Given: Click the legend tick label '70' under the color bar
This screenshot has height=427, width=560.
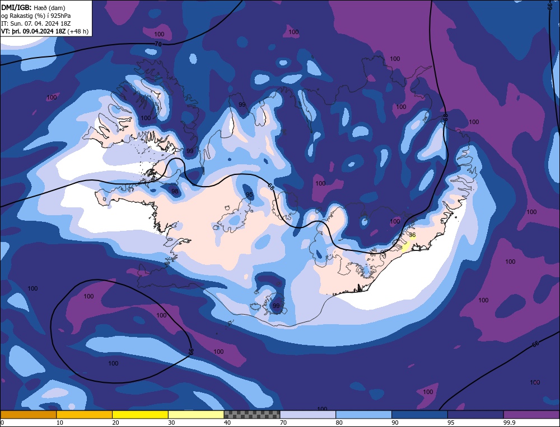Looking at the screenshot, I should [283, 423].
